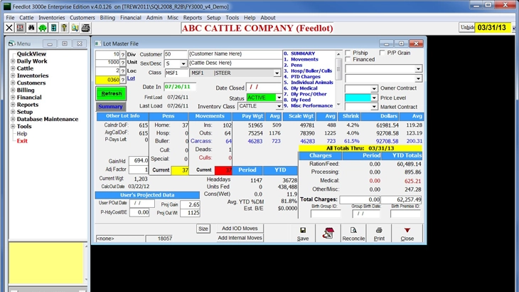Image resolution: width=519 pixels, height=292 pixels.
Task: Open the Owner Contract dropdown
Action: coord(374,88)
